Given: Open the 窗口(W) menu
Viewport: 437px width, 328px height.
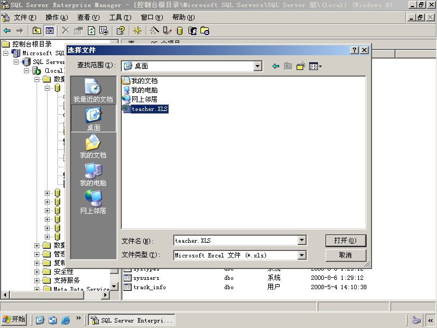Looking at the screenshot, I should 152,17.
